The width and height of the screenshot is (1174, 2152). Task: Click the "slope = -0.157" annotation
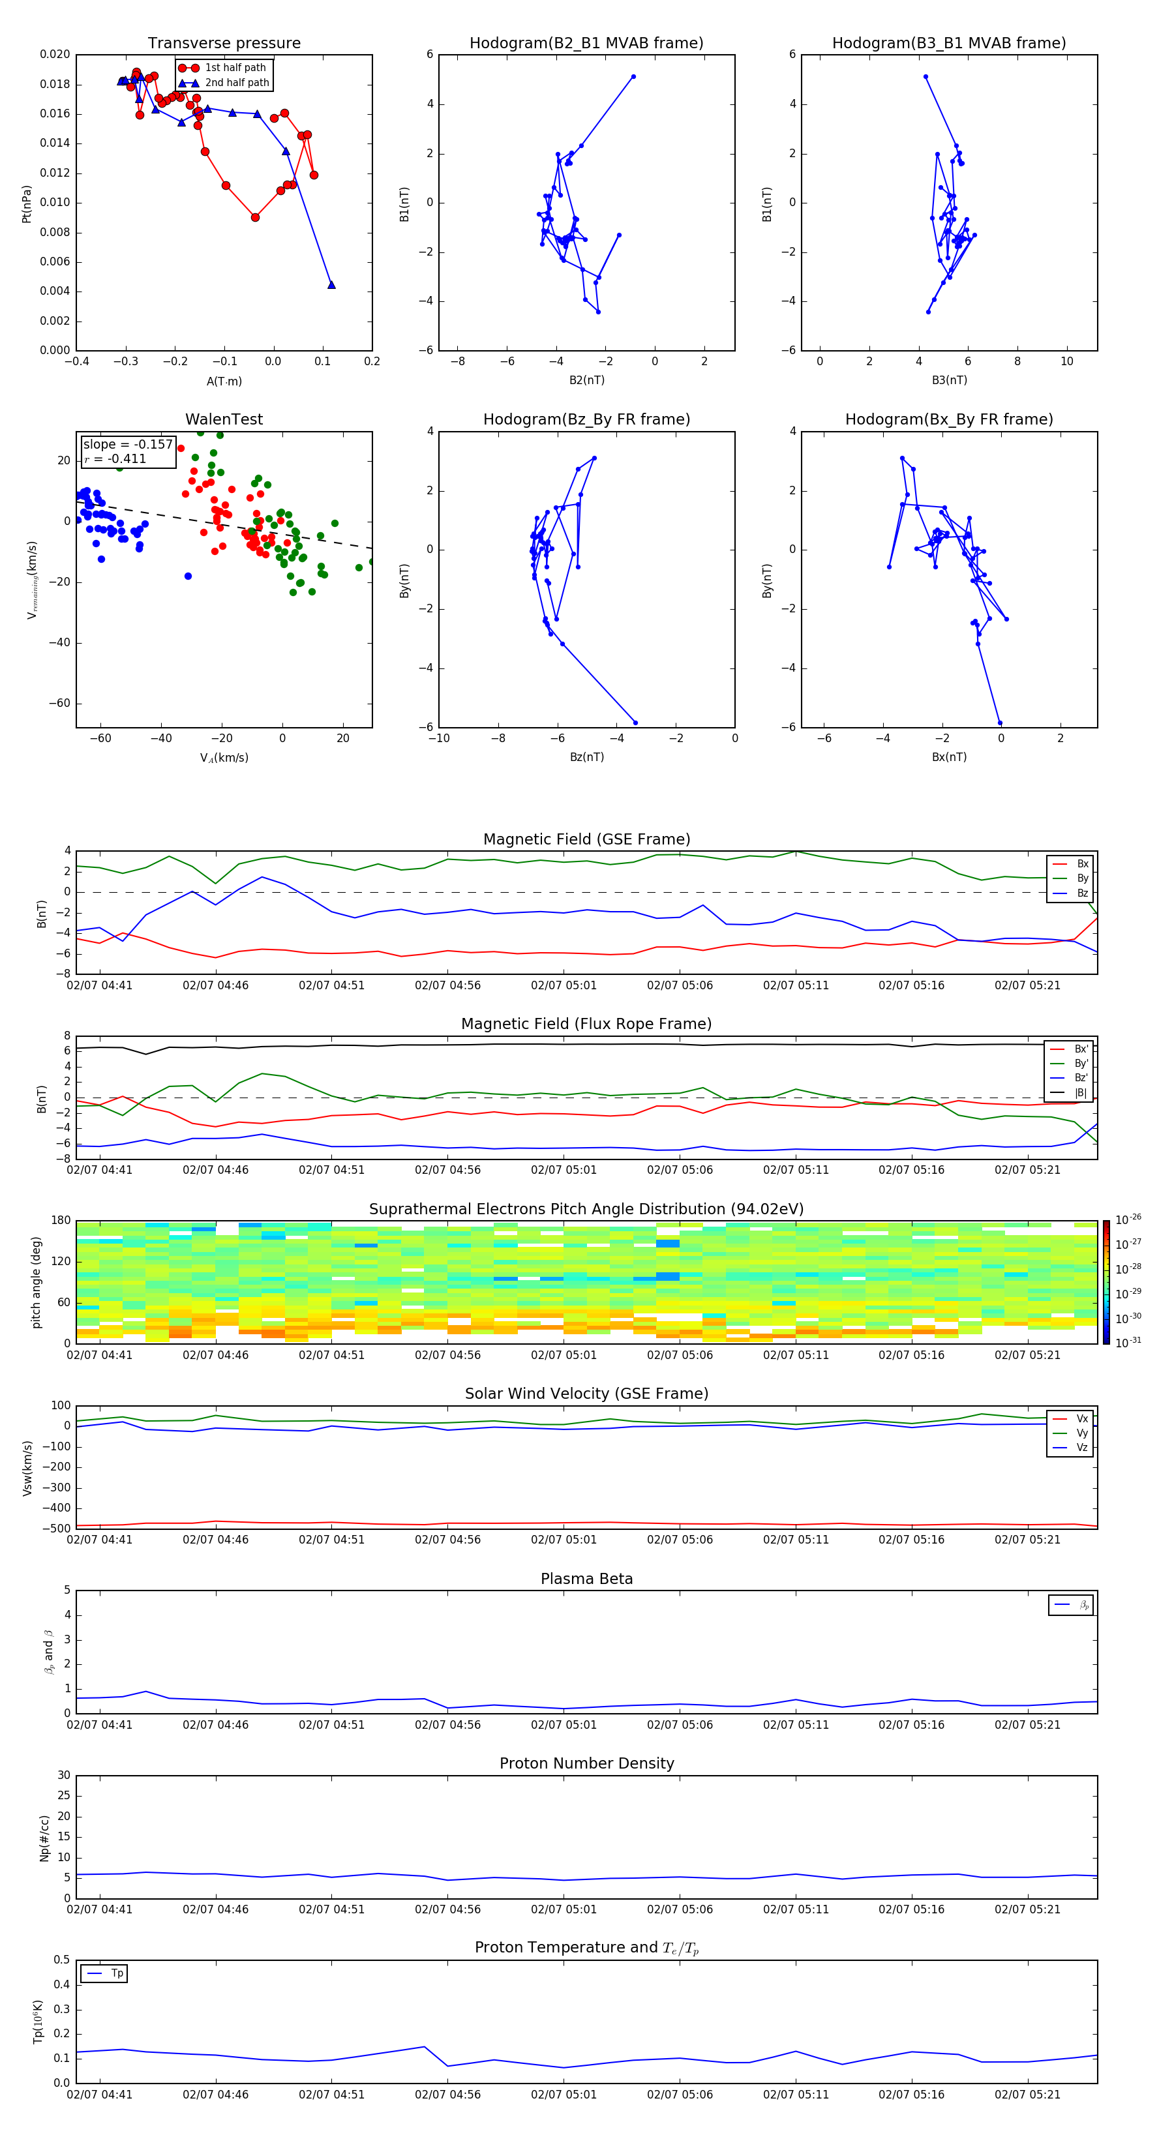[x=128, y=445]
